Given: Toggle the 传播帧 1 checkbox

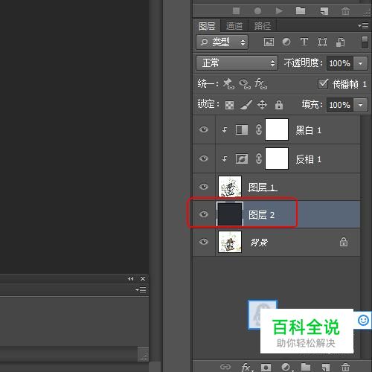Looking at the screenshot, I should click(x=323, y=84).
